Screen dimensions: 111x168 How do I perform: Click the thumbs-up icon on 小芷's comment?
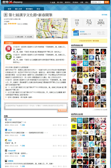coord(54,125)
